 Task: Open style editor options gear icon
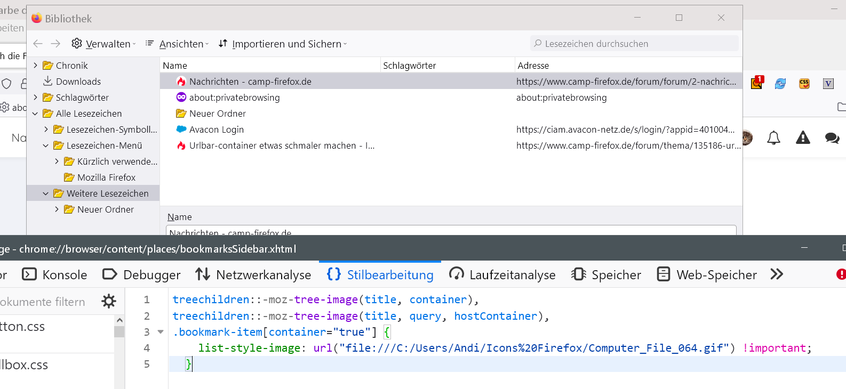109,302
